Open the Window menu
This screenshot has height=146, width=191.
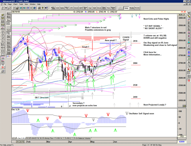coord(32,4)
